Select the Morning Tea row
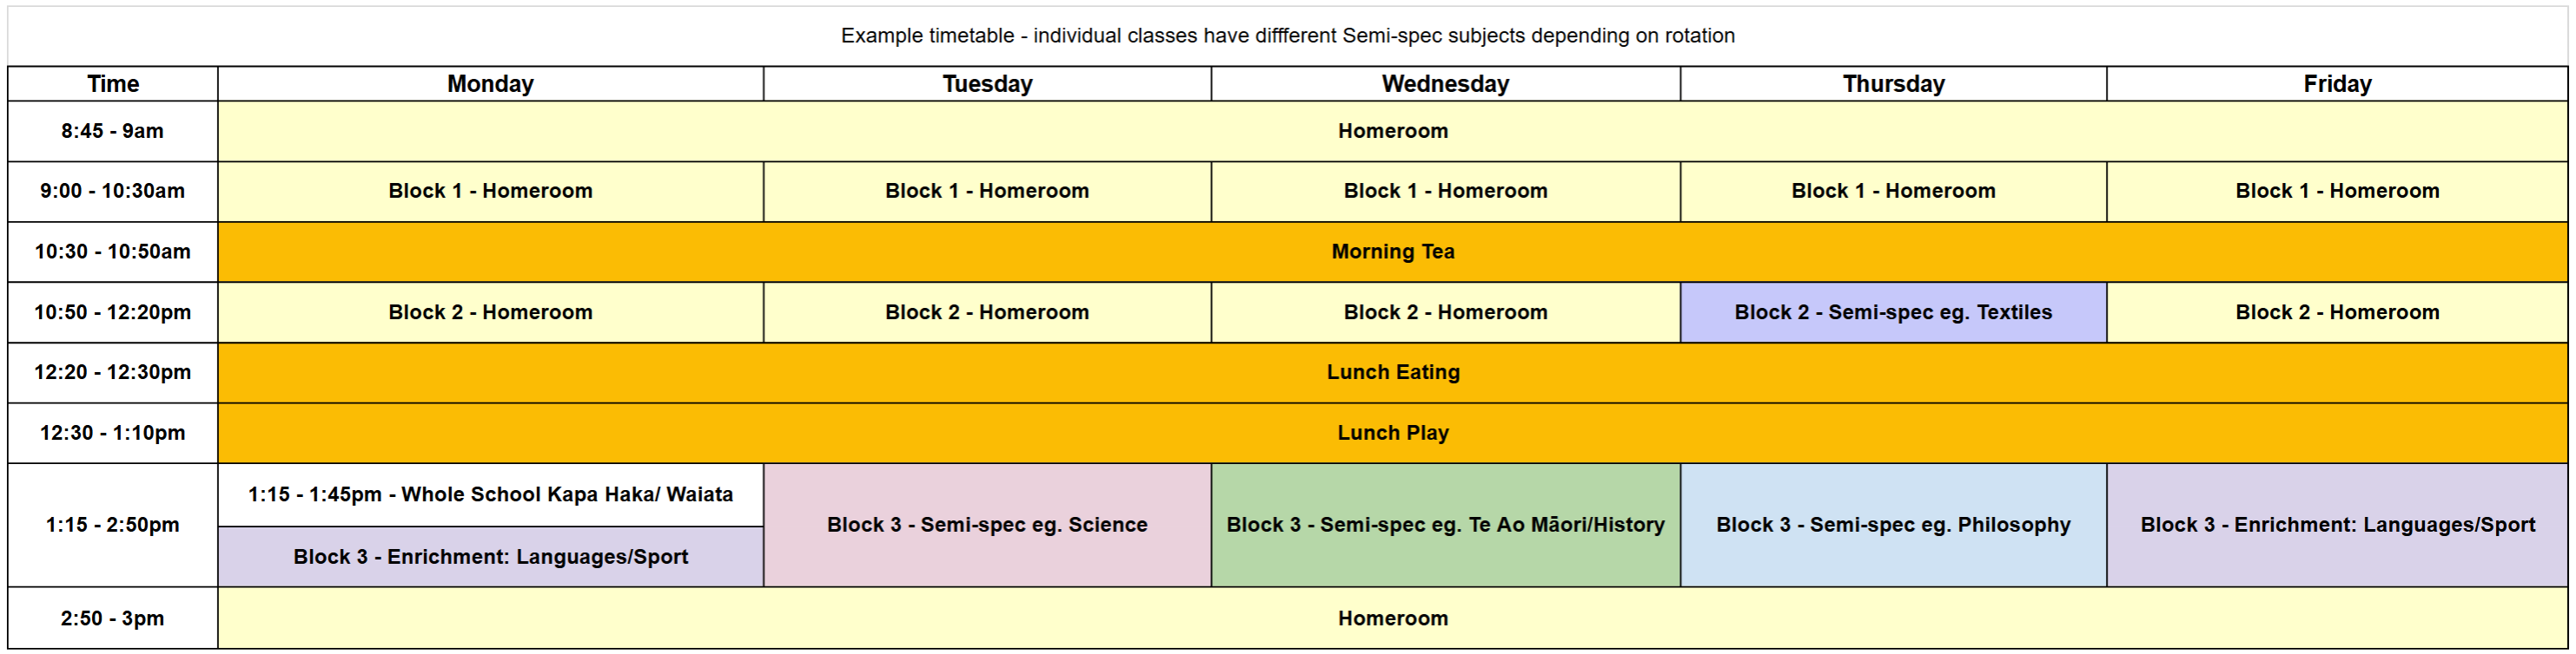 1392,252
